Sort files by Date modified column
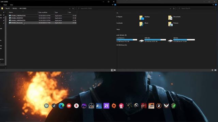This screenshot has height=122, width=218. [x=46, y=12]
